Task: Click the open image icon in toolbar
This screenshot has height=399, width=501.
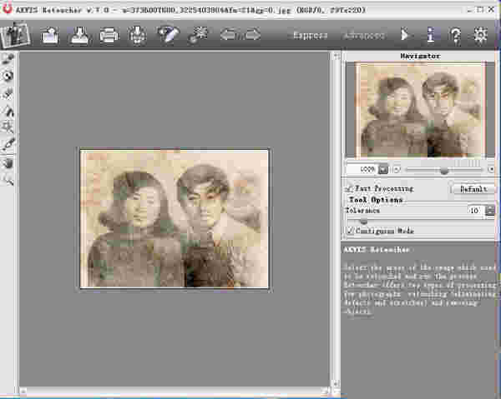Action: point(49,36)
